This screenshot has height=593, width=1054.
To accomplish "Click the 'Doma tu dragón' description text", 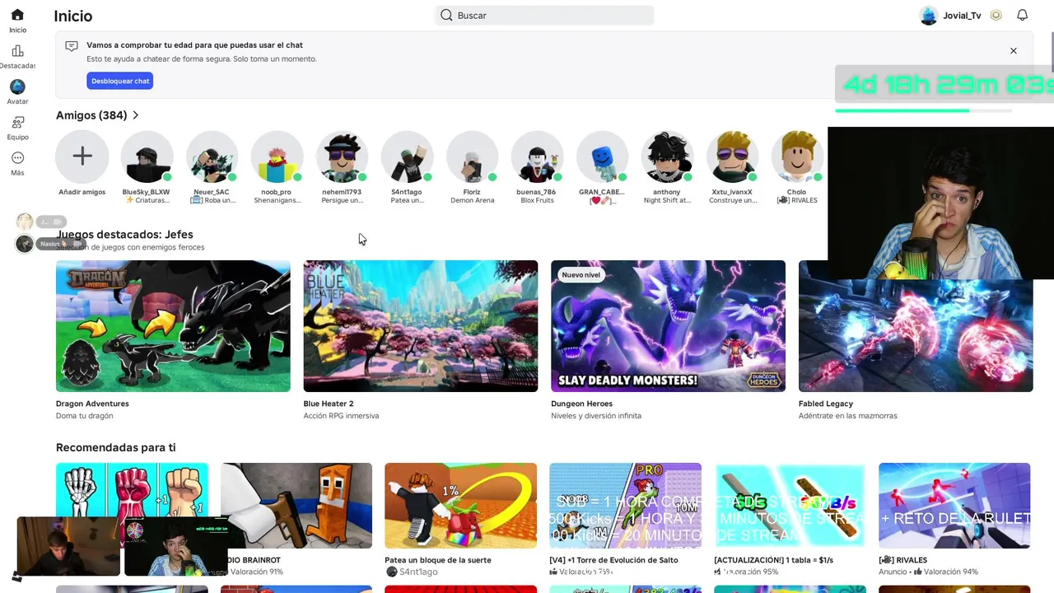I will pos(84,416).
